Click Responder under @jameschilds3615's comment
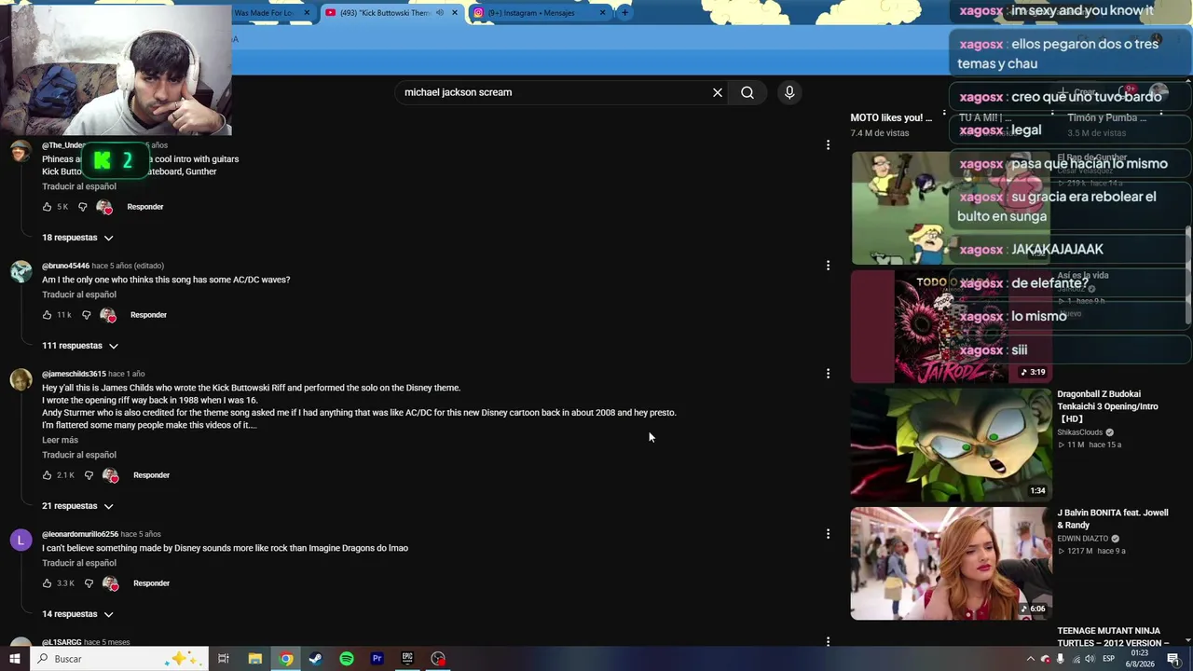1193x671 pixels. click(151, 475)
